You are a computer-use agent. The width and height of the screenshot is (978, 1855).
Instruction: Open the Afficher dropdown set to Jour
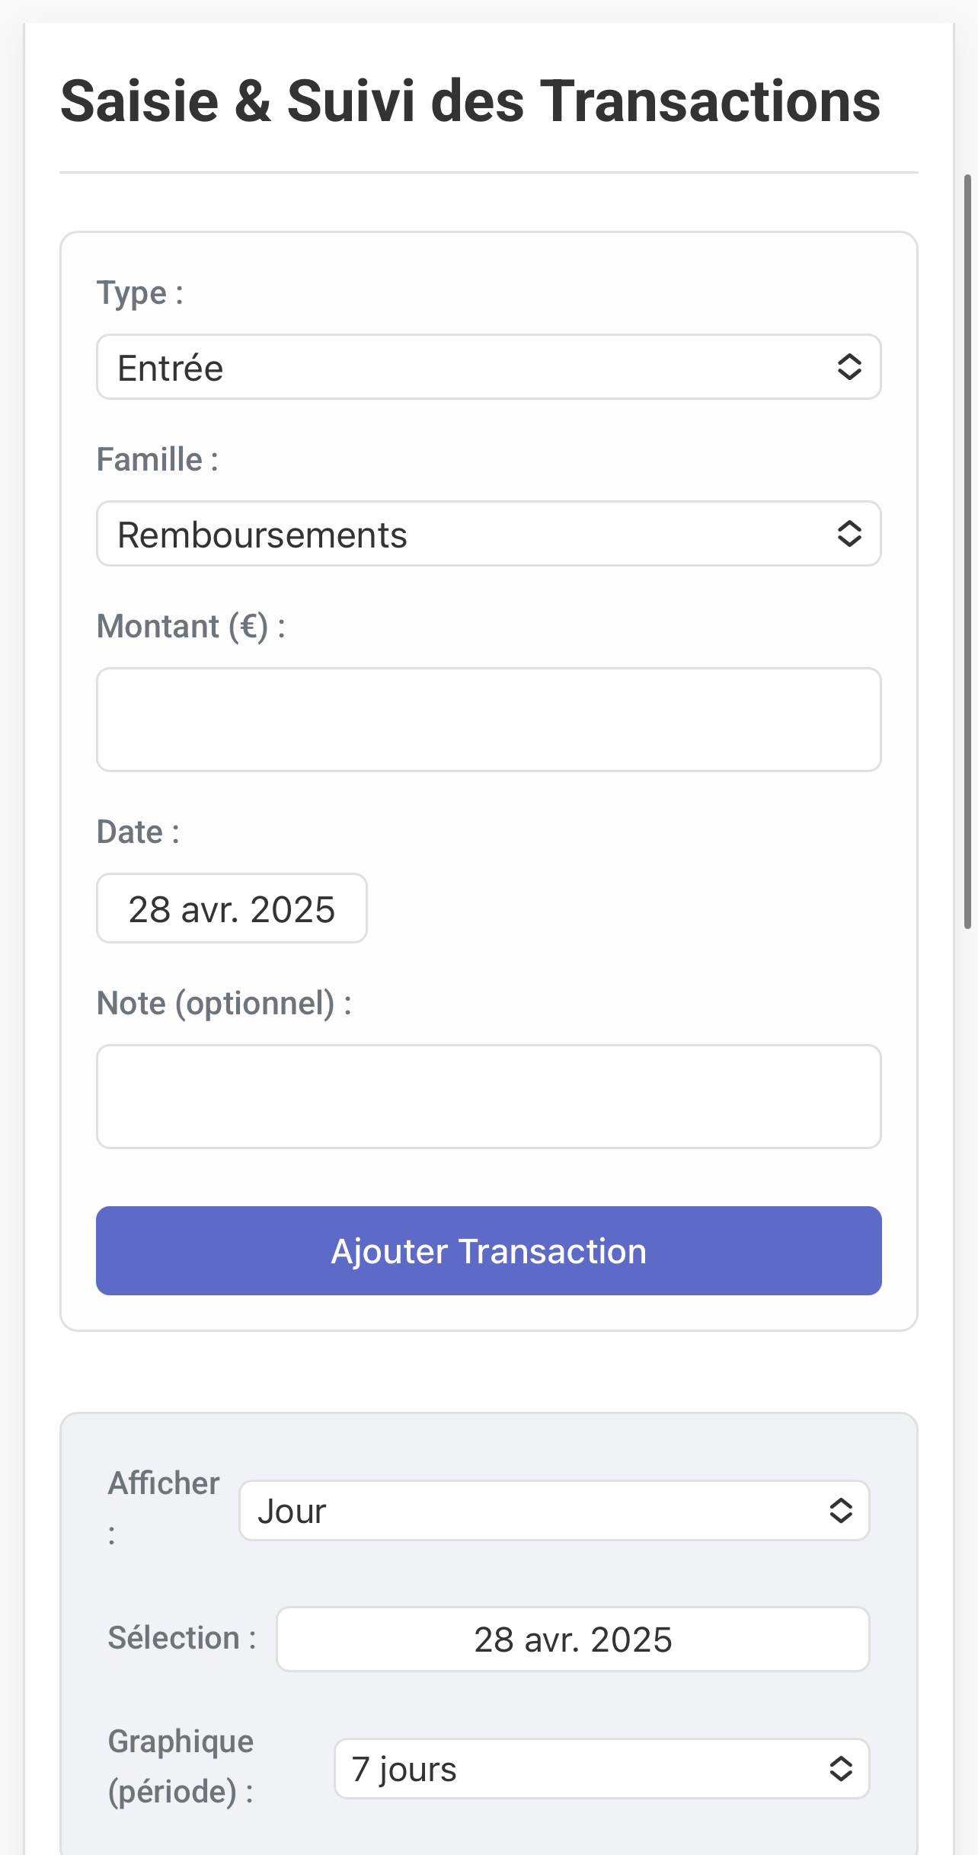click(555, 1510)
